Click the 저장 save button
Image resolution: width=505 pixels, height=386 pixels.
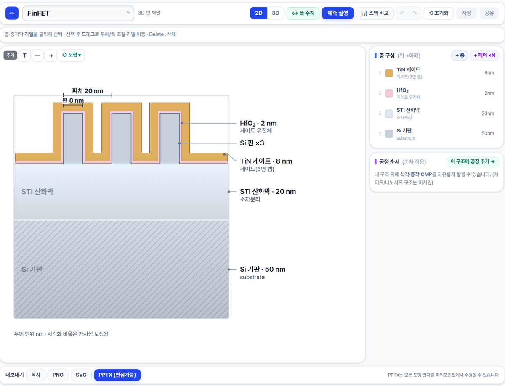(466, 13)
